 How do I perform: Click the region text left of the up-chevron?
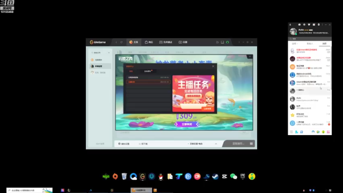point(195,144)
